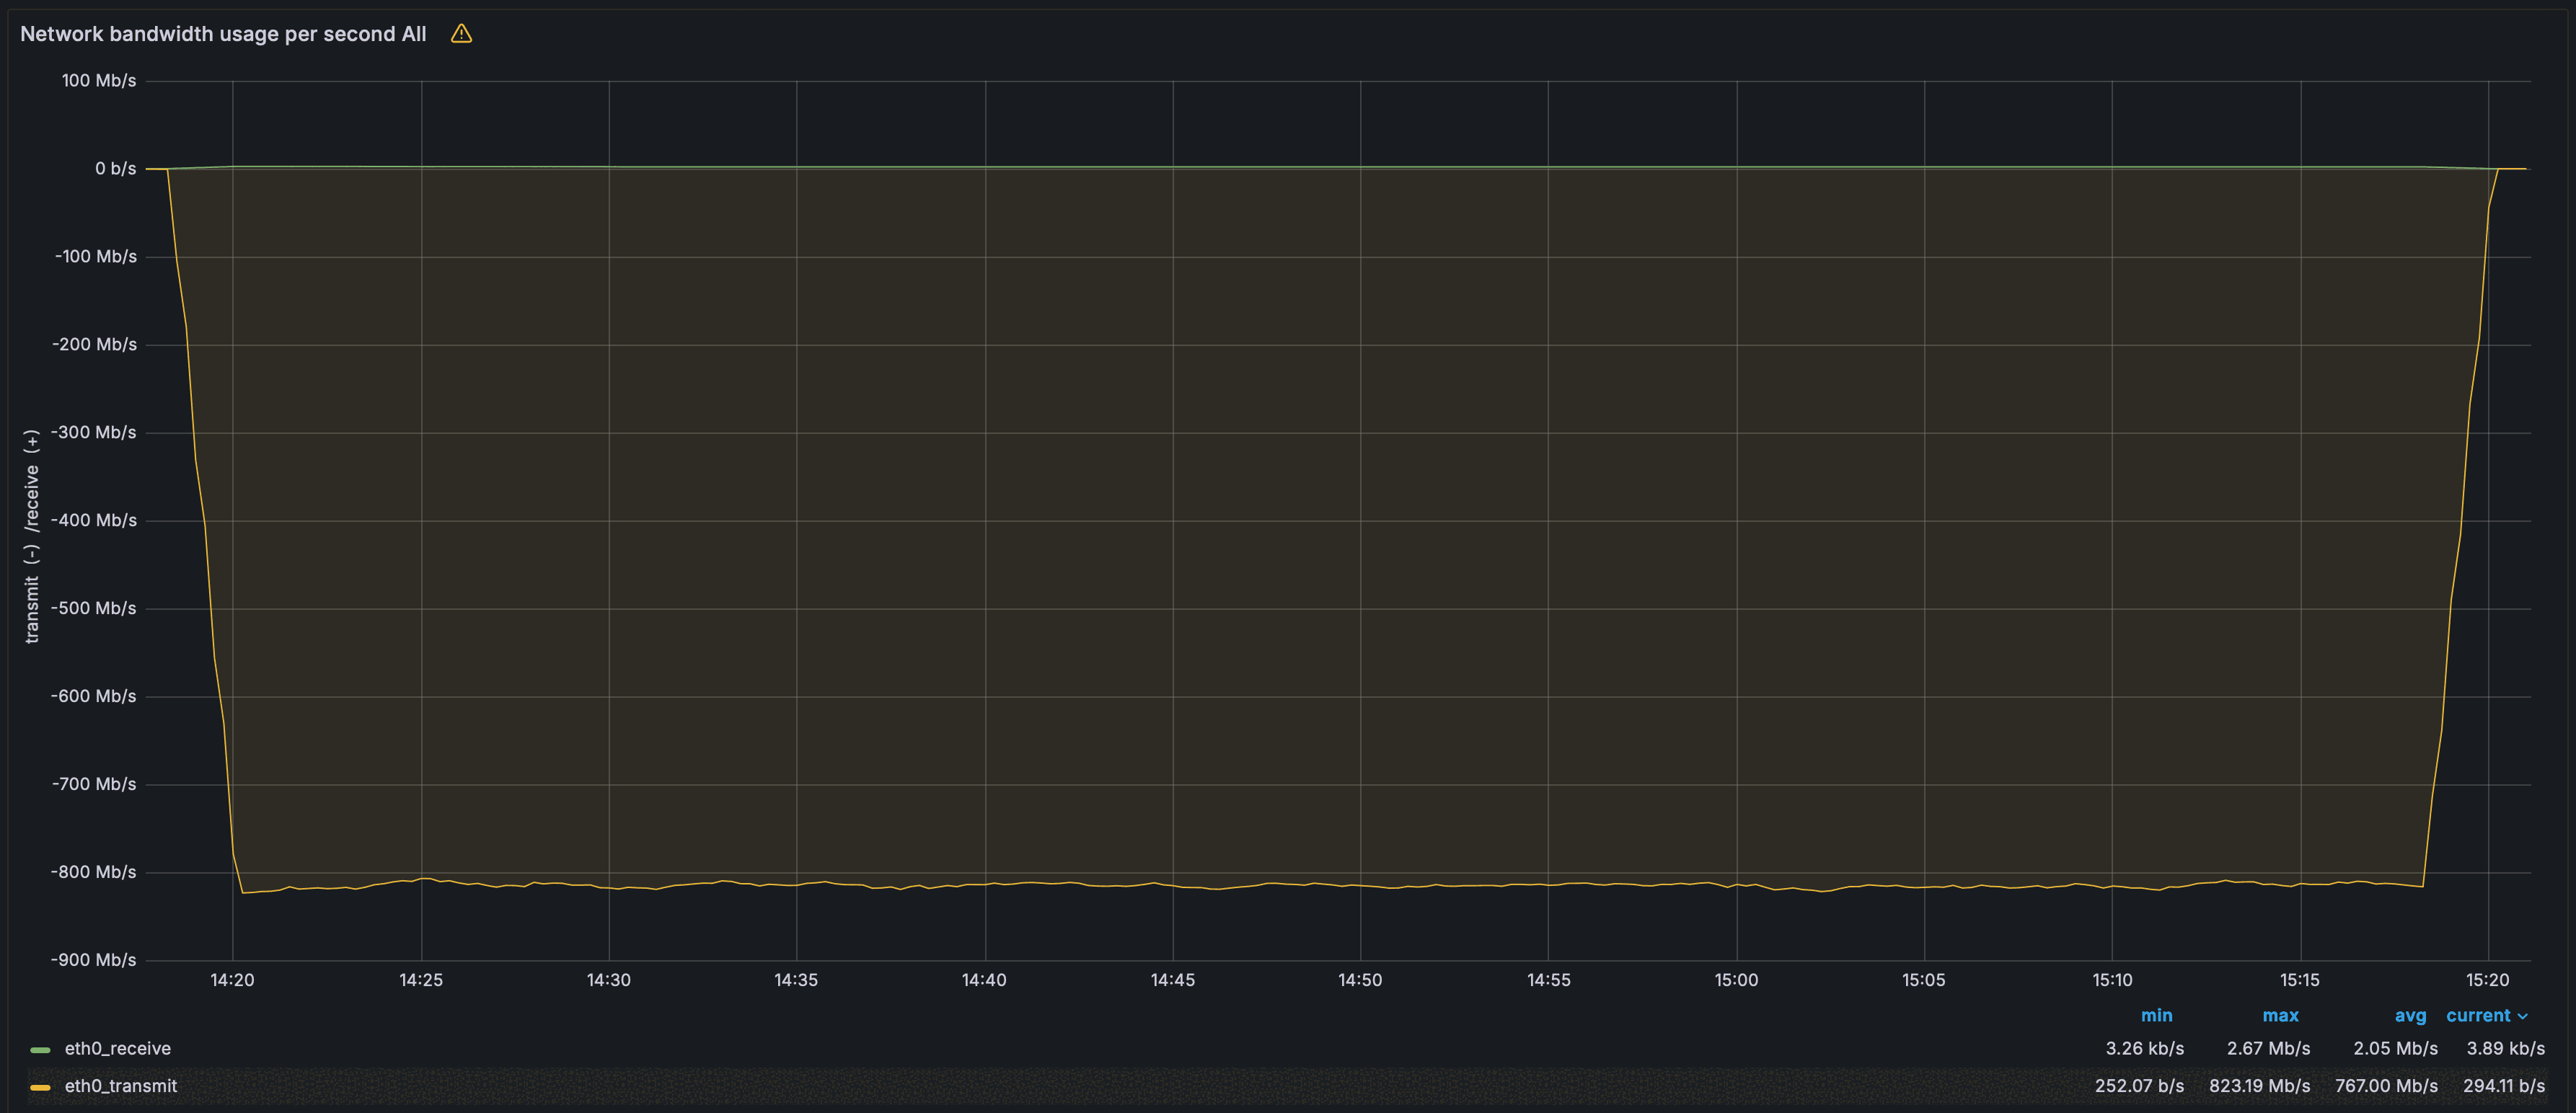Click the yellow eth0_transmit color swatch
The image size is (2576, 1113).
tap(40, 1086)
